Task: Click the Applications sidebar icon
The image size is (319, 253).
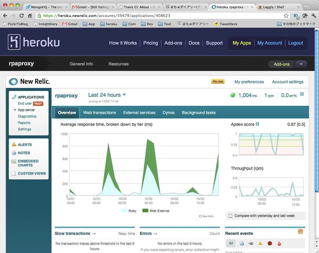Action: pyautogui.click(x=14, y=97)
